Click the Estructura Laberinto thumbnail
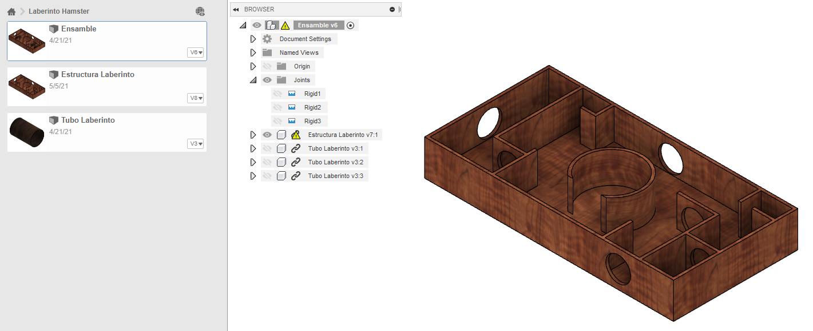The height and width of the screenshot is (331, 813). pos(27,86)
